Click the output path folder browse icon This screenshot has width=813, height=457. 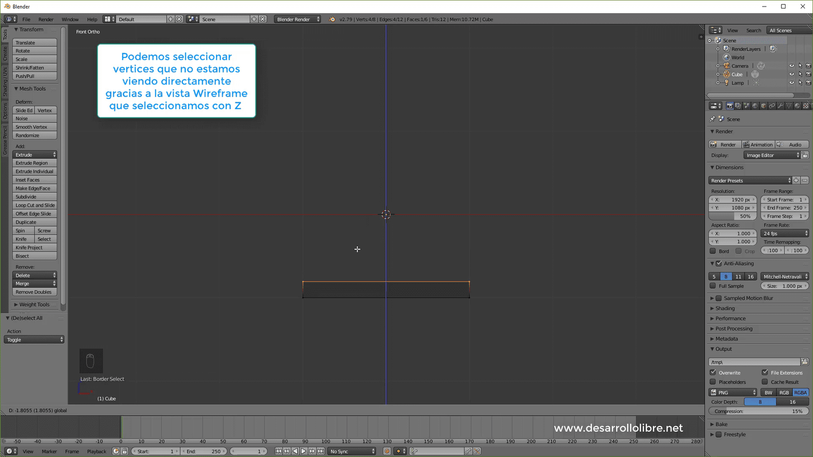[804, 362]
